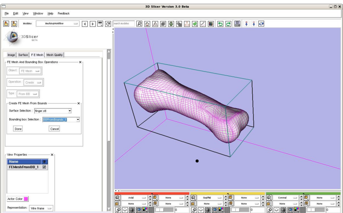This screenshot has width=343, height=213.
Task: Open the Axial orientation dropdown
Action: [134, 198]
